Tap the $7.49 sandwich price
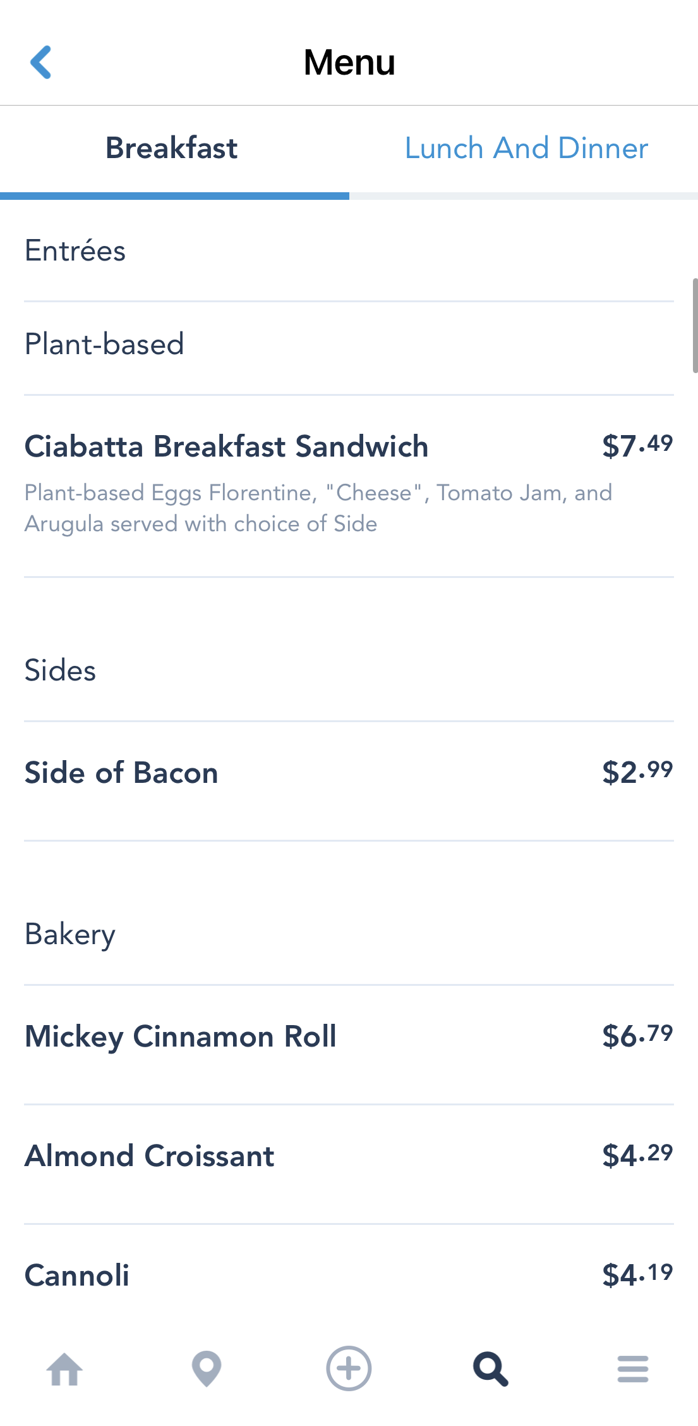Screen dimensions: 698x1426 [x=637, y=446]
